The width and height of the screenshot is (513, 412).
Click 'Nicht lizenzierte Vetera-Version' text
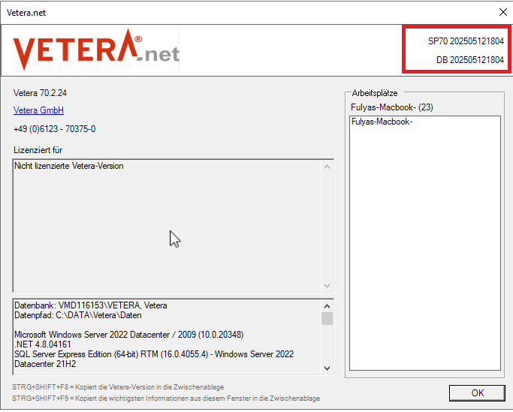pos(69,166)
